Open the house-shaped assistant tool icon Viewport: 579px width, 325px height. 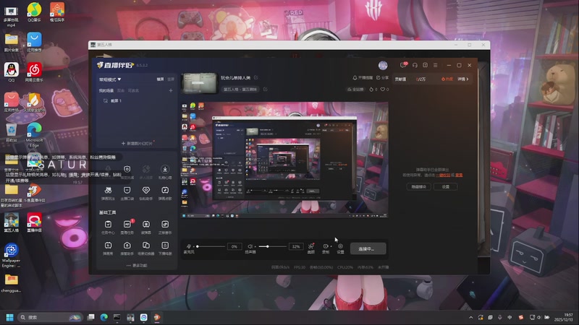point(127,246)
